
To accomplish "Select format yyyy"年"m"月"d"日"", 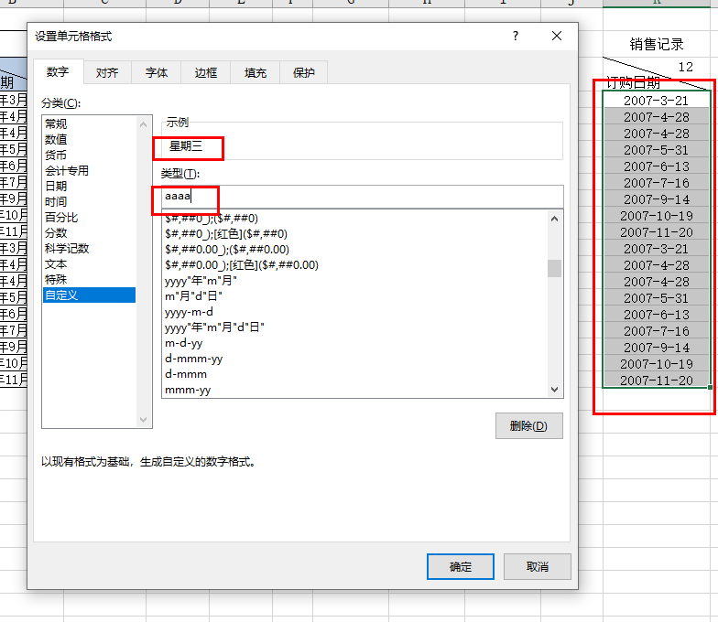I will (x=215, y=327).
